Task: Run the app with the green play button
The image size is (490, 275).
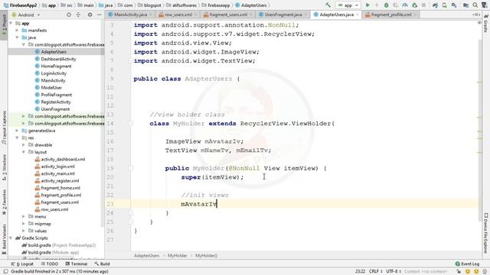Action: point(367,5)
